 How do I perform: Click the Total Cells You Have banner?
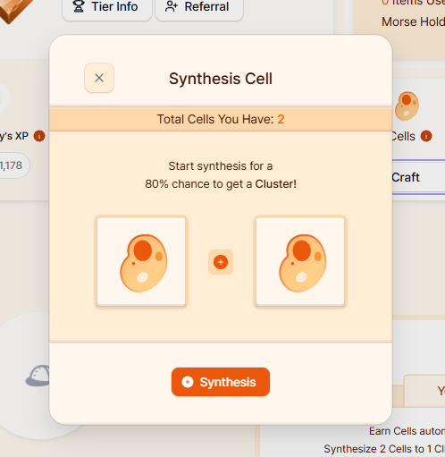coord(221,119)
